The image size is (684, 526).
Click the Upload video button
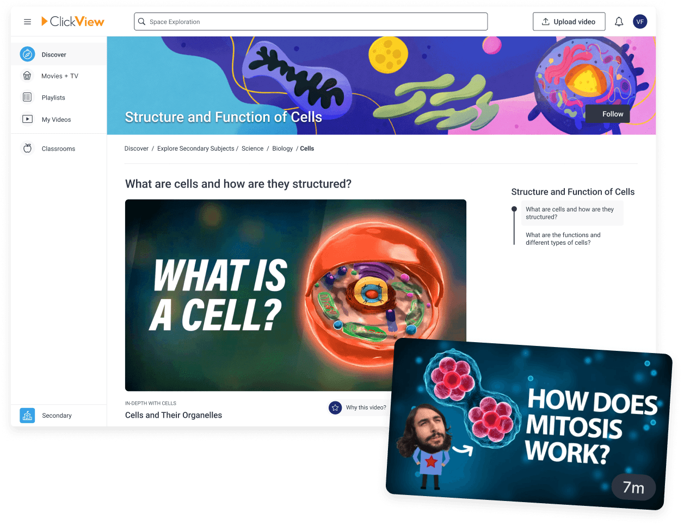(569, 21)
